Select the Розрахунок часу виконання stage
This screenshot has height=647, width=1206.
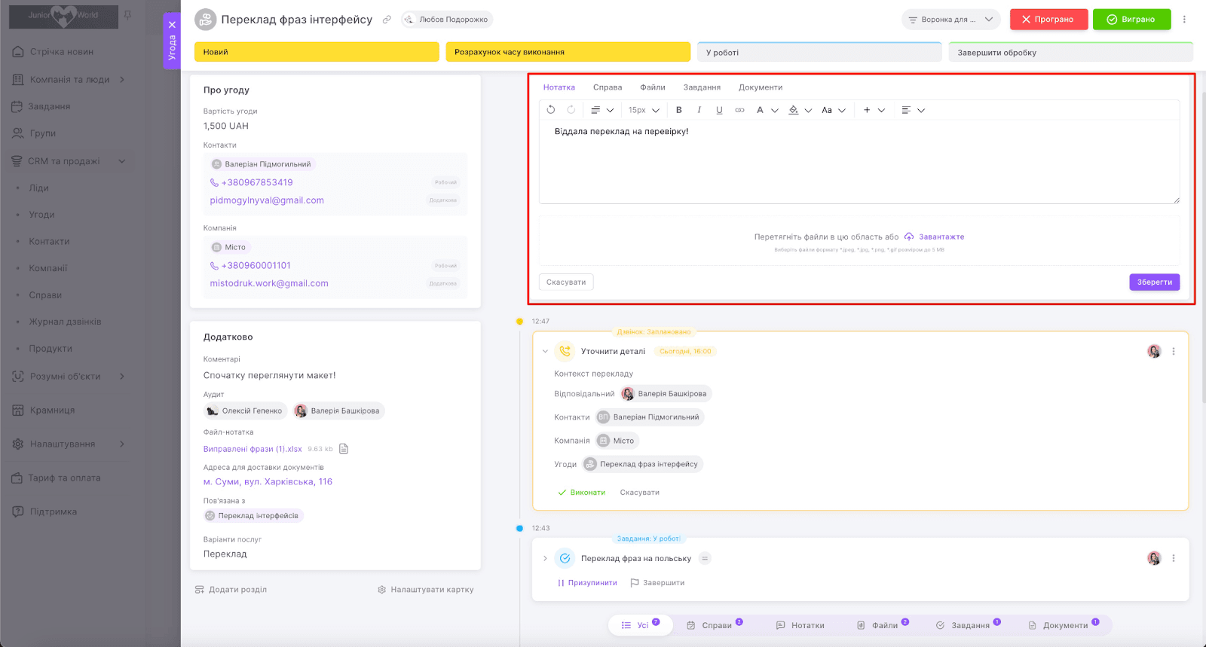coord(568,52)
